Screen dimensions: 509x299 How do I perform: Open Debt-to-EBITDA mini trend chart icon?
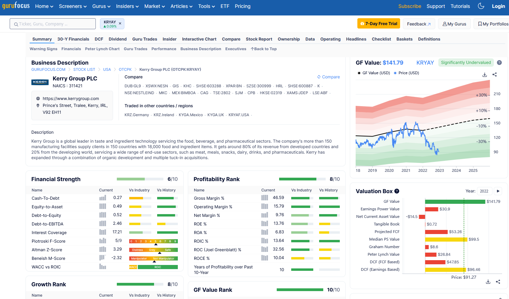(103, 224)
